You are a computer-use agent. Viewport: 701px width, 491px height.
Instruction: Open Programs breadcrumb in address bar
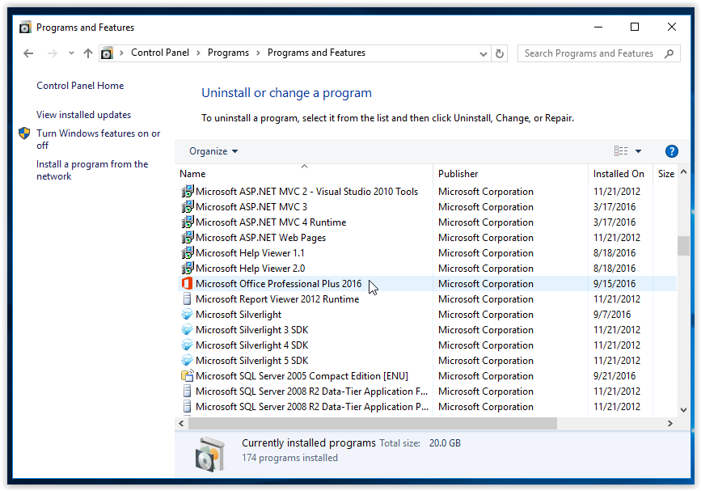229,53
